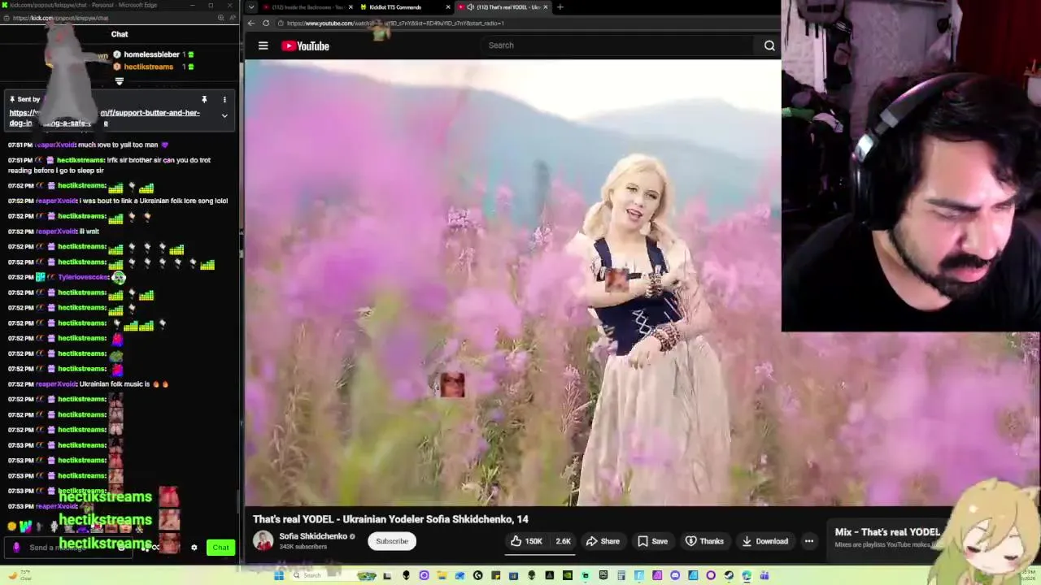
Task: Click Tylerlovescoke username in chat
Action: pos(83,277)
